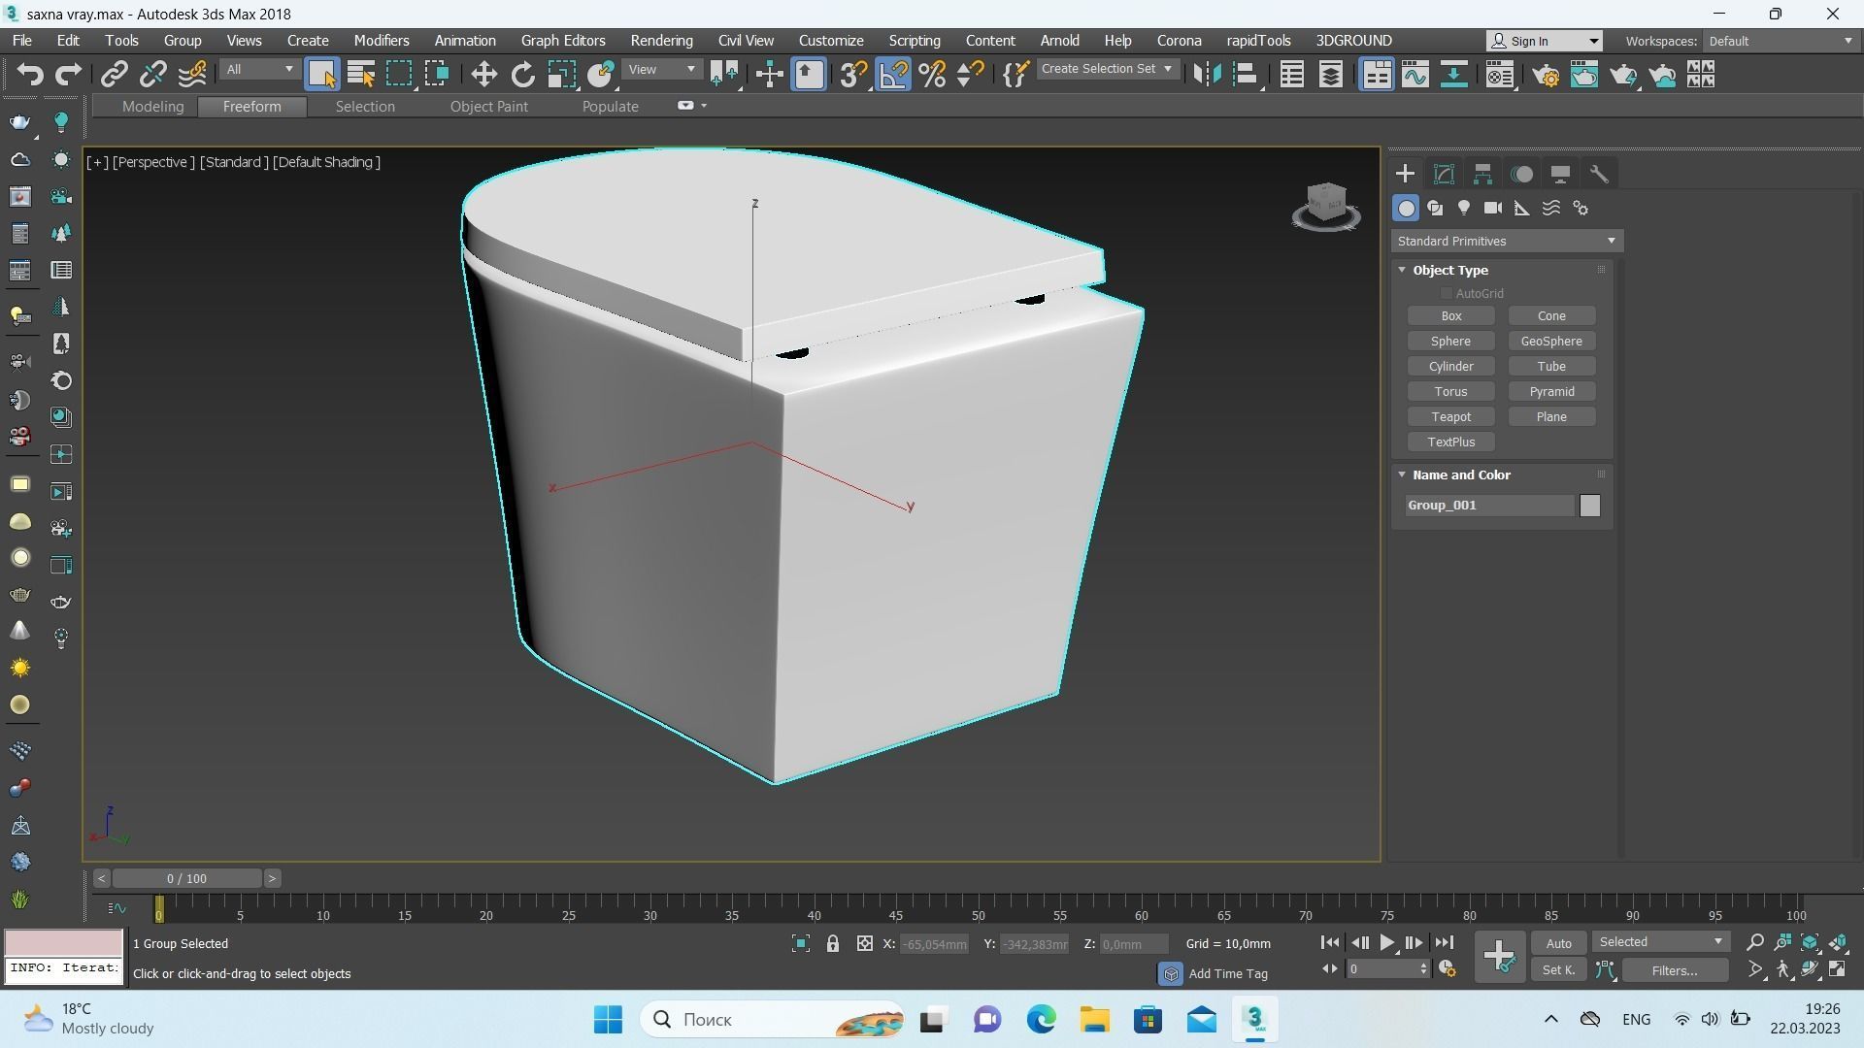Image resolution: width=1864 pixels, height=1048 pixels.
Task: Select the Cameras category icon
Action: (x=1493, y=209)
